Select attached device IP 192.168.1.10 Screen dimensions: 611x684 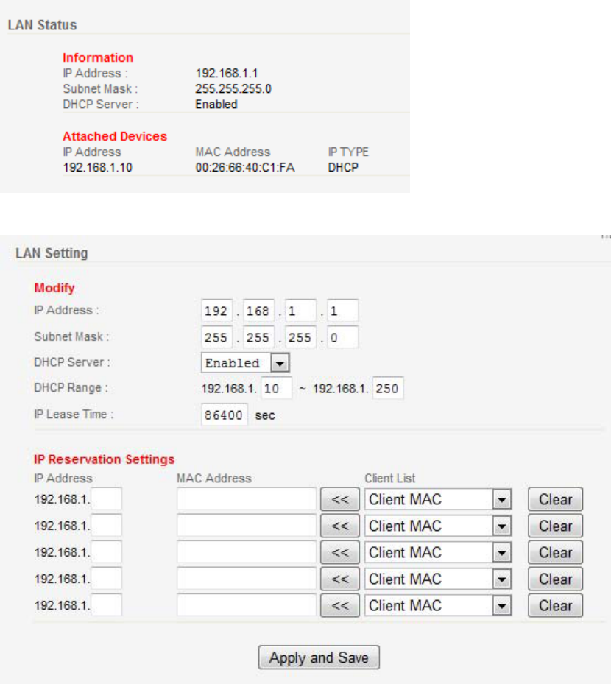click(98, 168)
